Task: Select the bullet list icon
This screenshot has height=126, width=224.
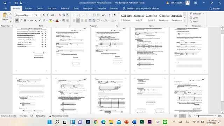Action: [74, 15]
